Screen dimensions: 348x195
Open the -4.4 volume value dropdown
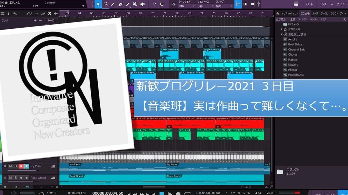38,6
